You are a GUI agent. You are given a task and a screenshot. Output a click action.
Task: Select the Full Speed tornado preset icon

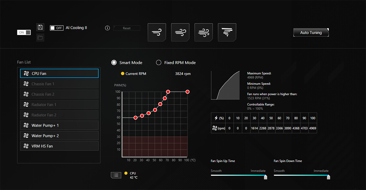227,32
